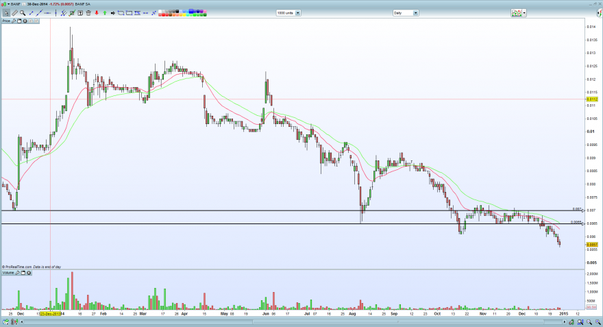Click the zoom in magnifier at bottom right
Viewport: 603px width, 327px height.
[598, 322]
